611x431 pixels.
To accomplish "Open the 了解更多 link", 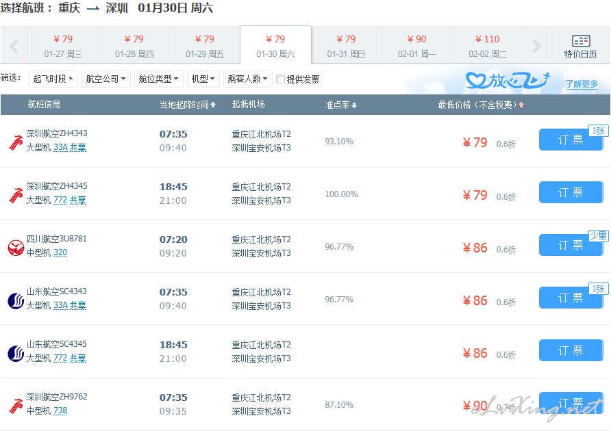I will [x=582, y=84].
